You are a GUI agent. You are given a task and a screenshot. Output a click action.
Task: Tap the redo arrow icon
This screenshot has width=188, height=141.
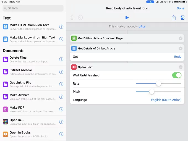click(80, 18)
